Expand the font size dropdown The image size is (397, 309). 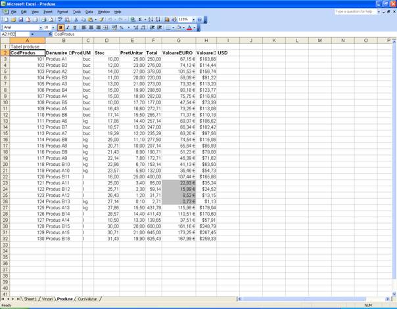pos(53,28)
